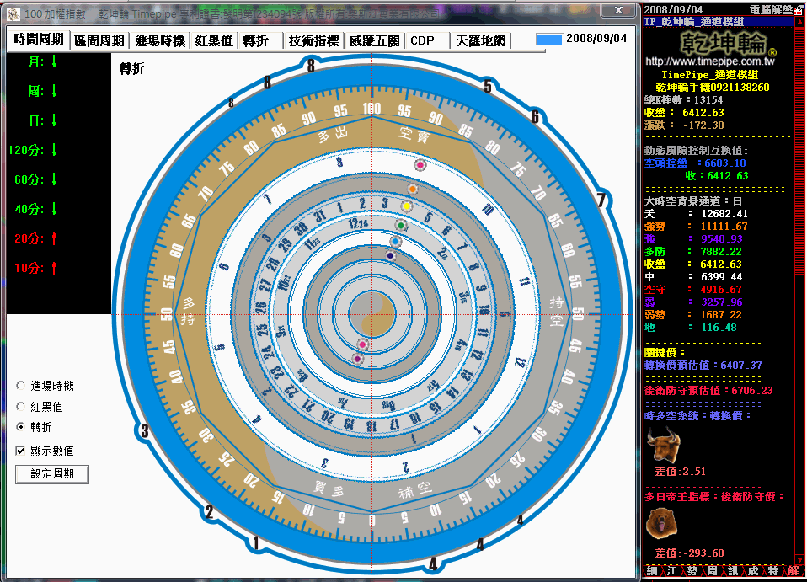Viewport: 807px width, 582px height.
Task: Select the 訊 tab in the bottom strip
Action: pos(733,571)
